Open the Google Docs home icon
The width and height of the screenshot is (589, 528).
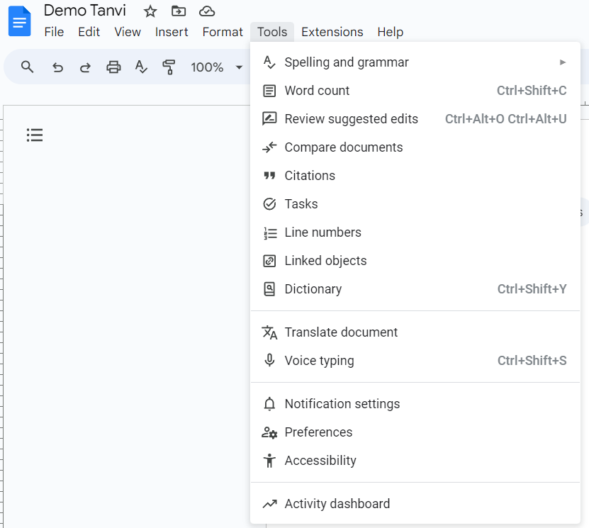(20, 21)
